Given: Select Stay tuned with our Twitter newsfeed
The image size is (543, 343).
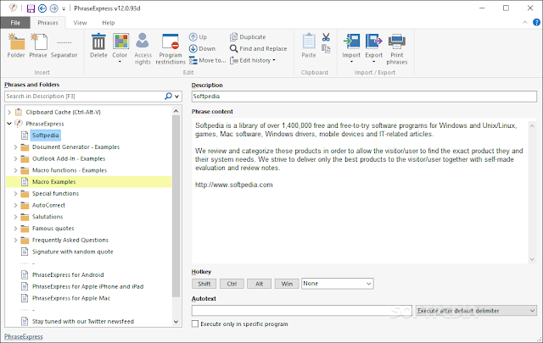Looking at the screenshot, I should [83, 322].
